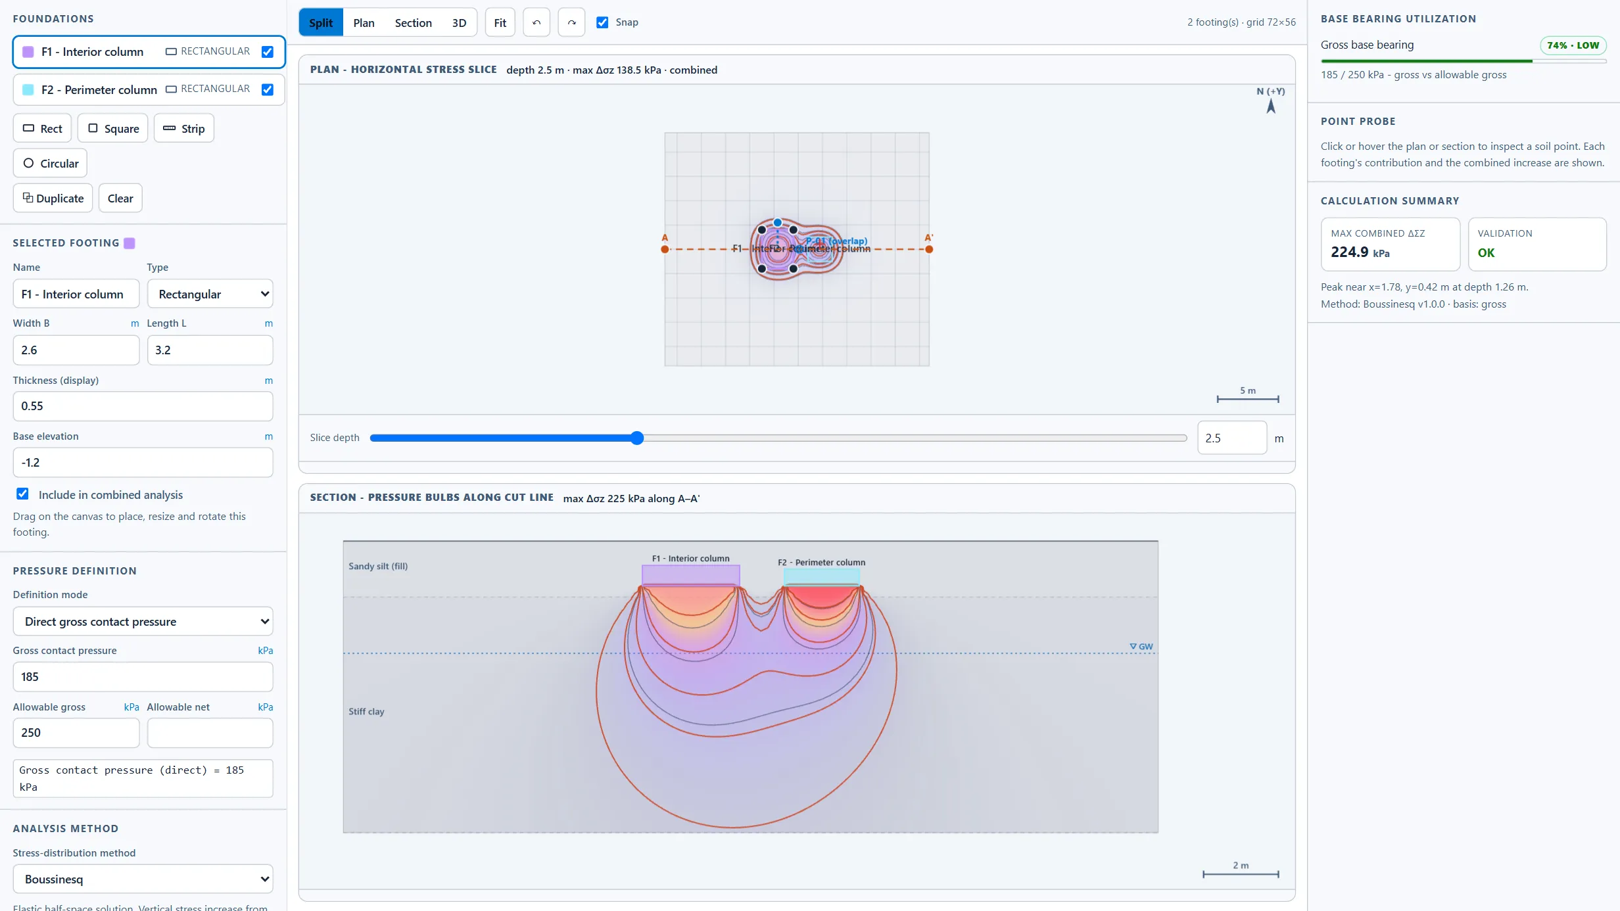
Task: Click the '2 footing(s) · grid 72×56' status text
Action: tap(1241, 22)
